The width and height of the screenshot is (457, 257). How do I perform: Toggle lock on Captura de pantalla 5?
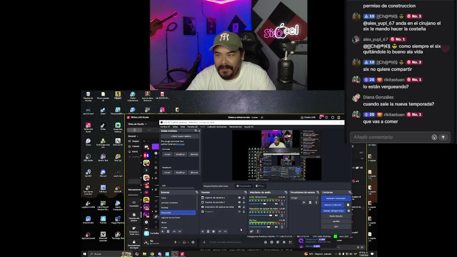point(244,202)
